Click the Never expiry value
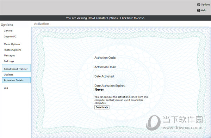The width and height of the screenshot is (211, 138). [99, 90]
